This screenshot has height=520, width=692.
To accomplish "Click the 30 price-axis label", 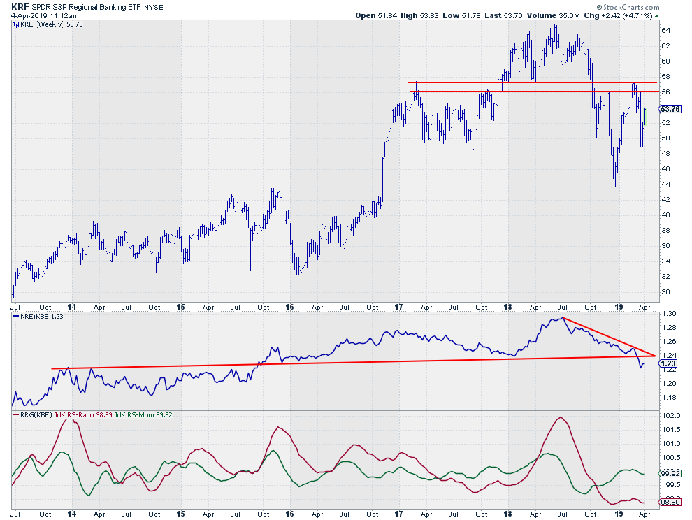I will point(665,291).
